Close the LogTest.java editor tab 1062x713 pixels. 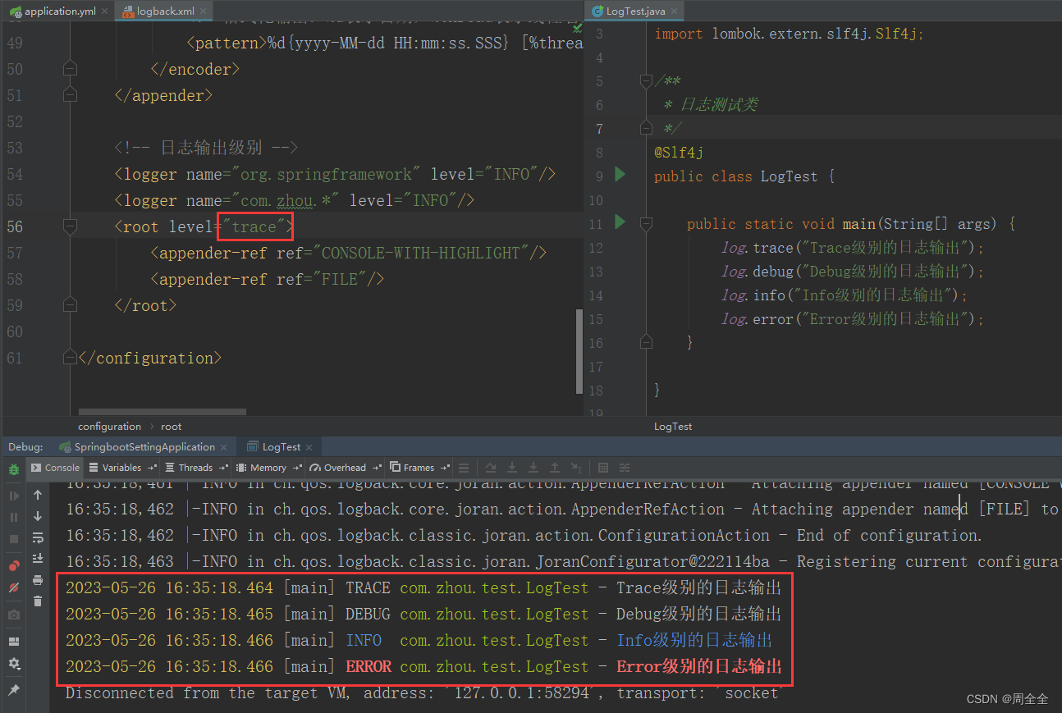click(x=673, y=11)
